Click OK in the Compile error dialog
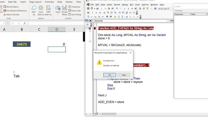208x117 pixels. pos(110,75)
